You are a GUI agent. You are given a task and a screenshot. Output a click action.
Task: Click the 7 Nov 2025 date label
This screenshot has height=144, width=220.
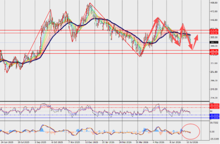pos(74,142)
